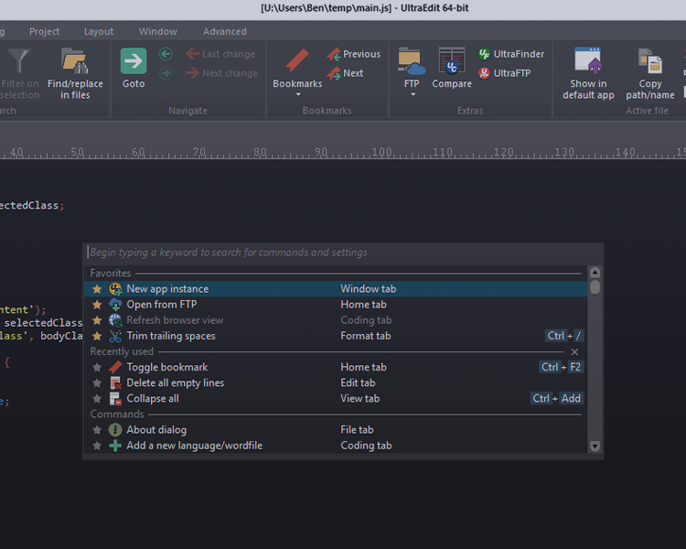The image size is (686, 549).
Task: Unfavorite New app instance via its star
Action: pos(97,289)
